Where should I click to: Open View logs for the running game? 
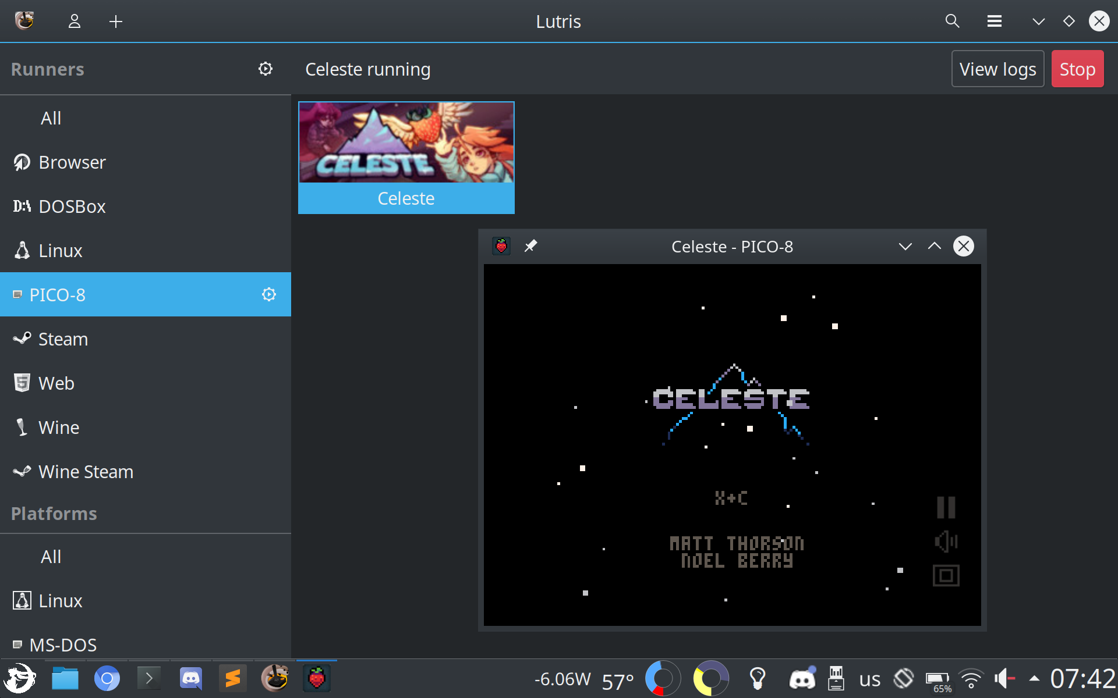coord(997,69)
